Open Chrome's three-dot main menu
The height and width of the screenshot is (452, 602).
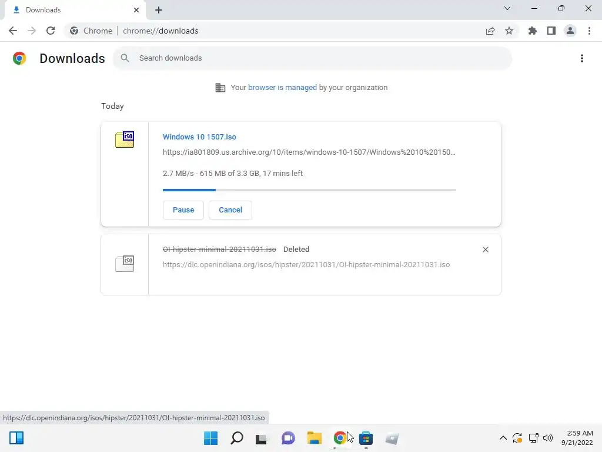click(x=589, y=31)
